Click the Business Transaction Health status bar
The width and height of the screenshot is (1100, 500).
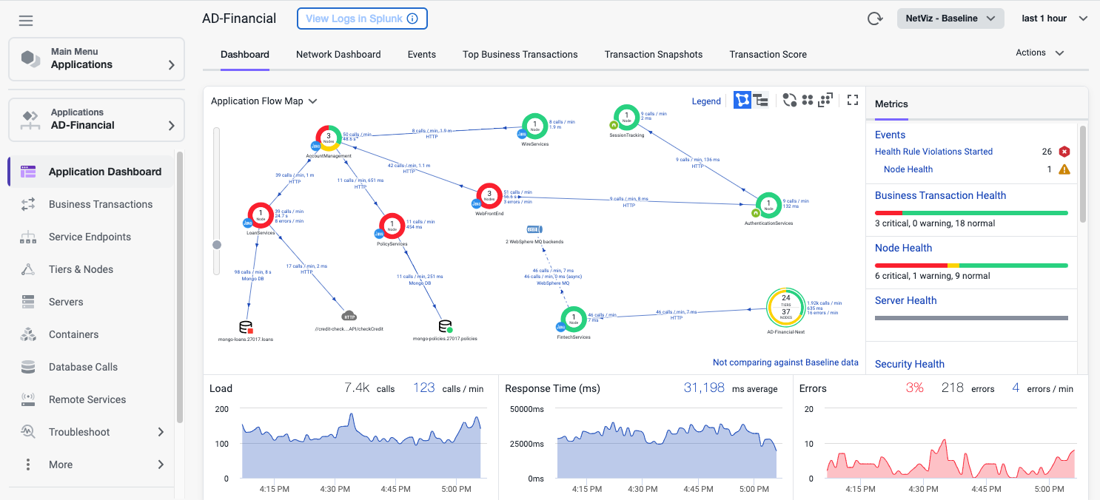point(971,213)
